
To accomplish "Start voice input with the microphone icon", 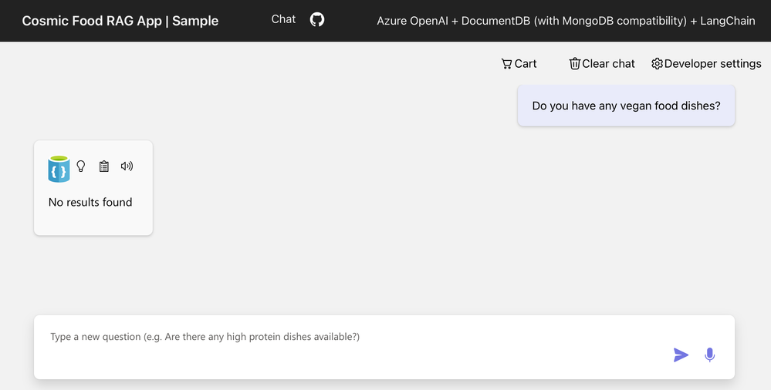I will 709,355.
